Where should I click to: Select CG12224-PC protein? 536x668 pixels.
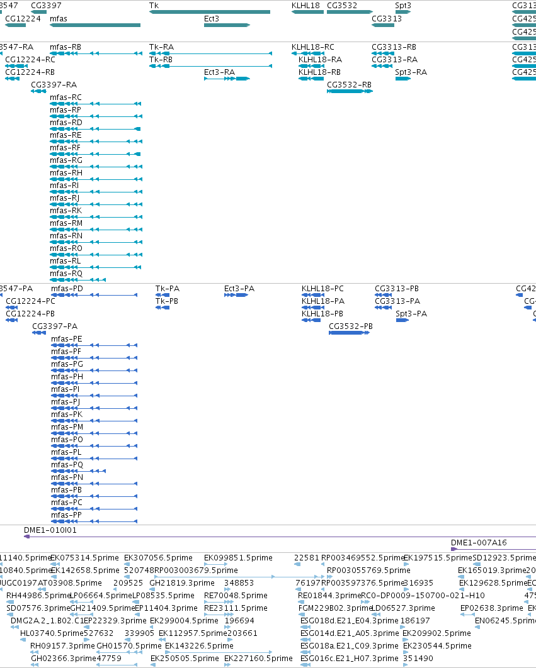pyautogui.click(x=12, y=308)
